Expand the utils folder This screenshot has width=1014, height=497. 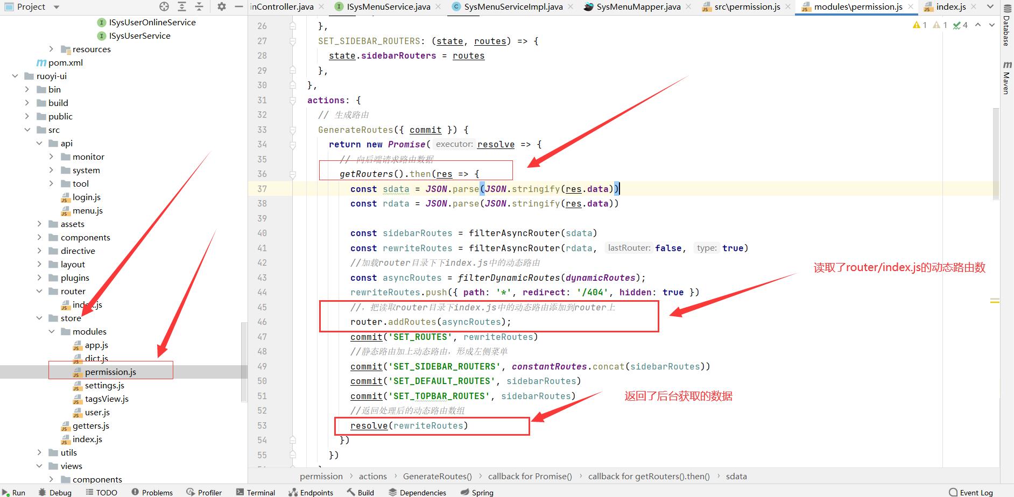pos(39,452)
